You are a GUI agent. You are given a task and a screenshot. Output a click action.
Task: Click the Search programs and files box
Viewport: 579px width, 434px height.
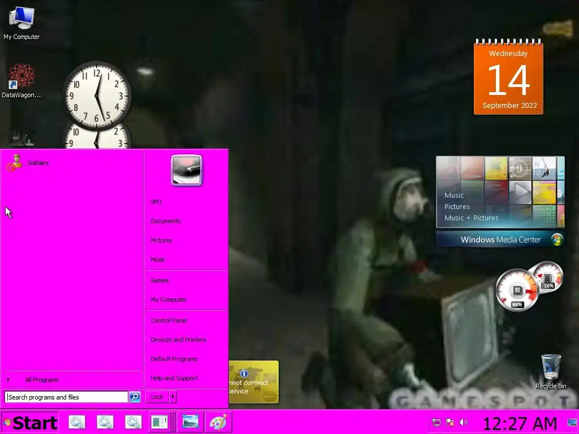[67, 397]
